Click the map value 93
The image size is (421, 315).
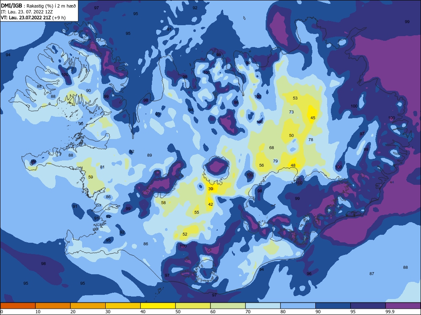coord(157,114)
